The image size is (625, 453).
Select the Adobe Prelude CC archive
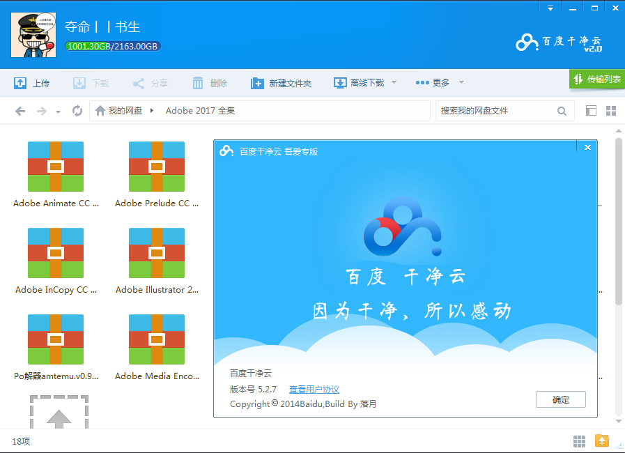(x=157, y=167)
